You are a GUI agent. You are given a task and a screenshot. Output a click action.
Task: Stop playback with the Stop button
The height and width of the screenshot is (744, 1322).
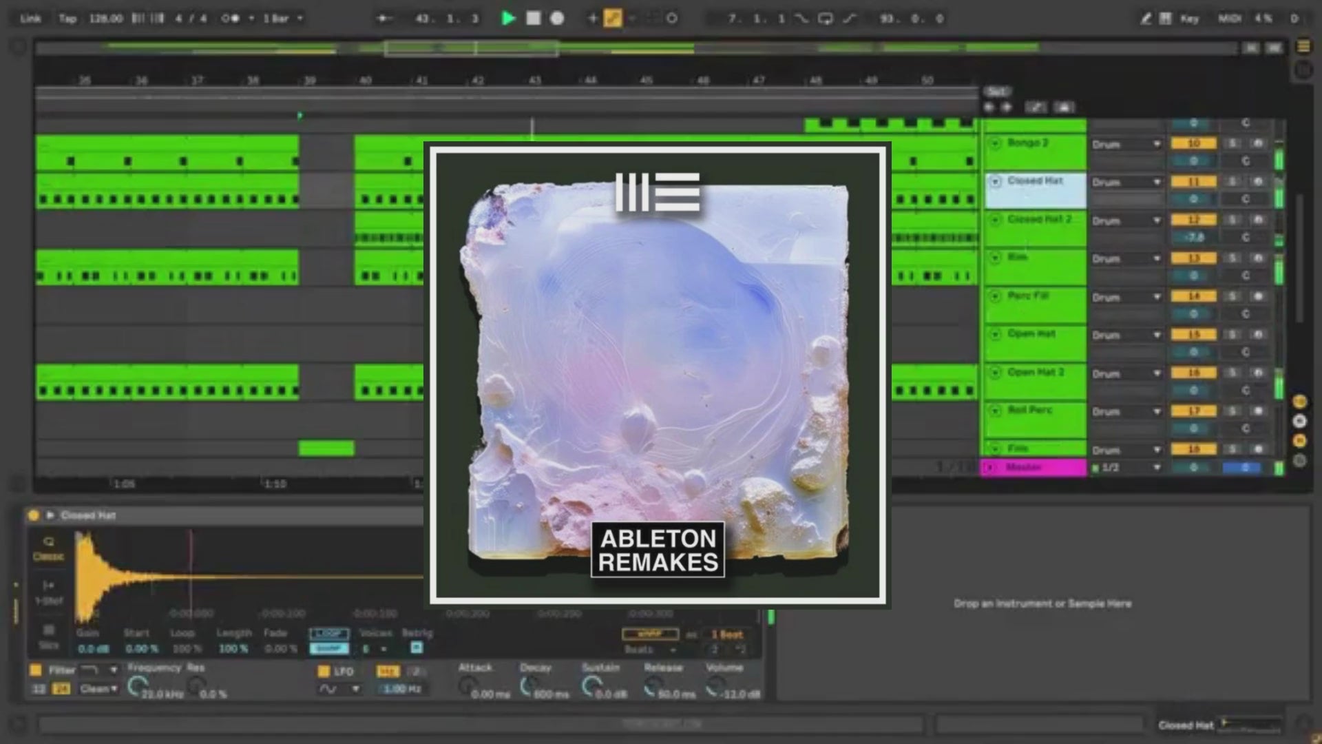pyautogui.click(x=533, y=19)
